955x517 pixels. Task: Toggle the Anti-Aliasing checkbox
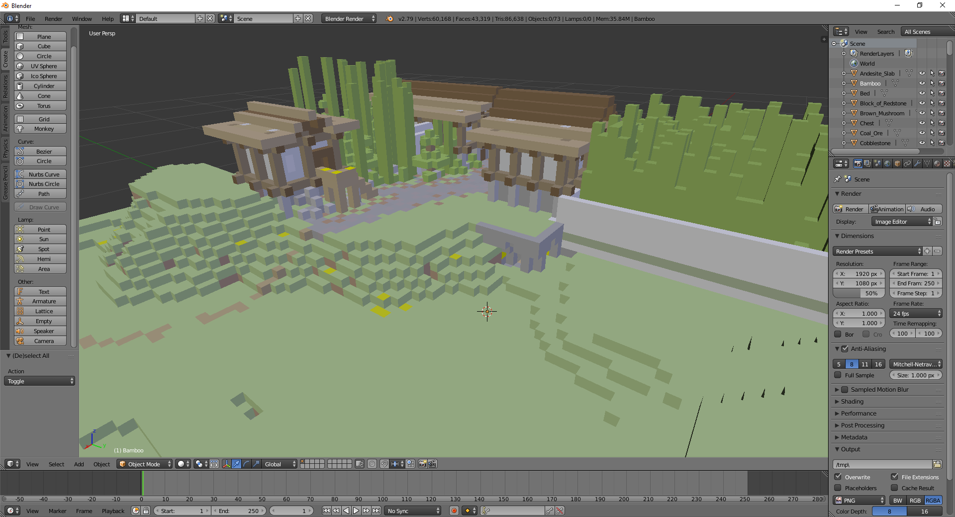tap(845, 349)
